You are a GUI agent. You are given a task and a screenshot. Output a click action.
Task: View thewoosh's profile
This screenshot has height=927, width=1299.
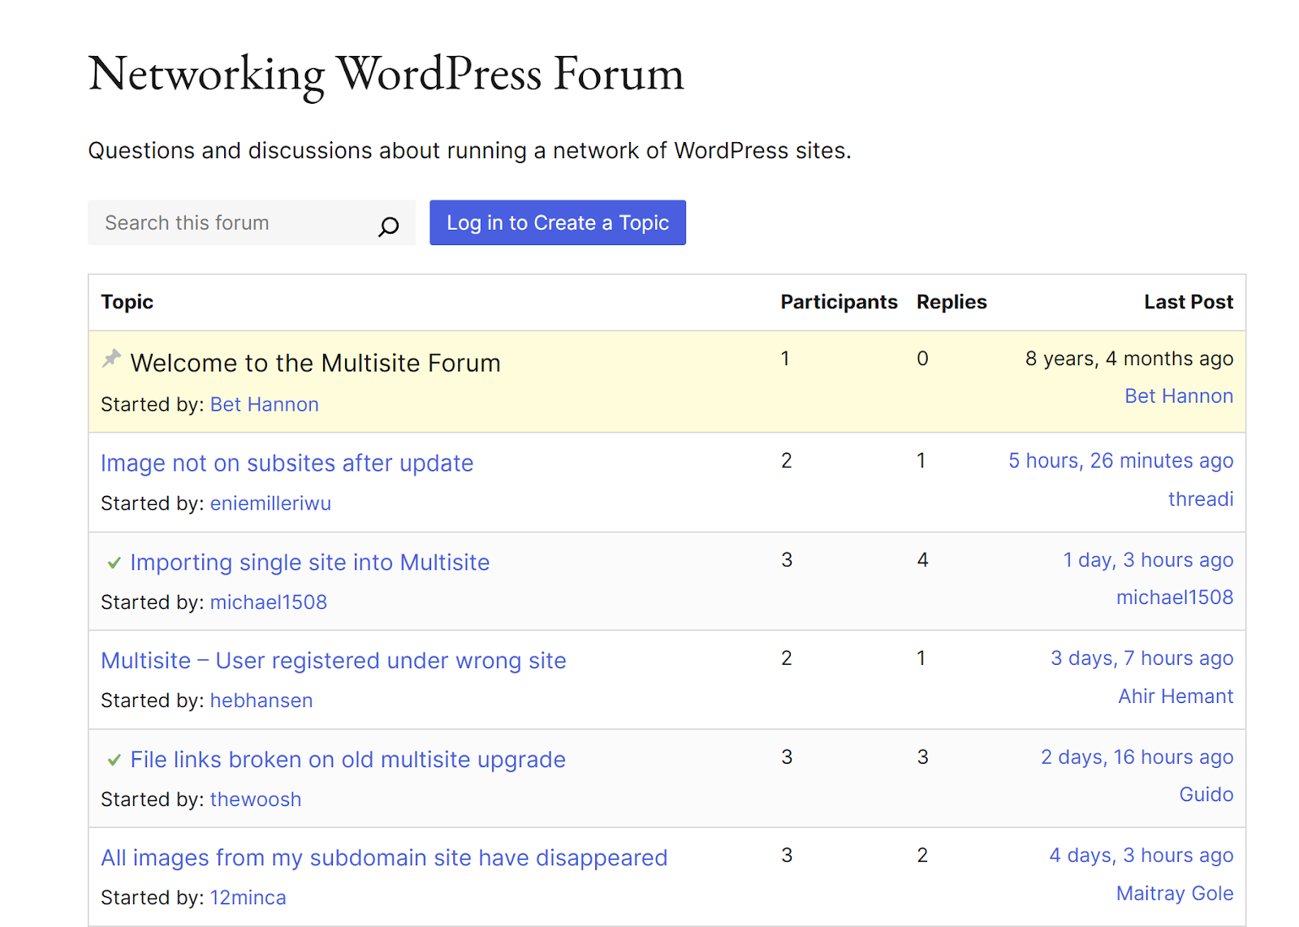(x=255, y=799)
